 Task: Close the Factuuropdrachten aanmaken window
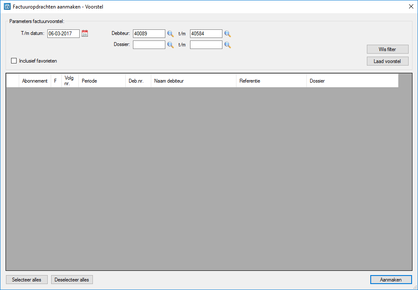pos(411,7)
